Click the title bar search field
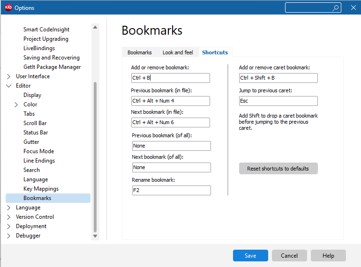The image size is (361, 267). [313, 8]
